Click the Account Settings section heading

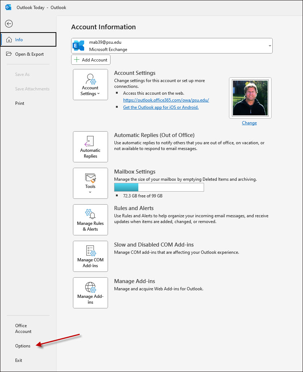(x=135, y=73)
